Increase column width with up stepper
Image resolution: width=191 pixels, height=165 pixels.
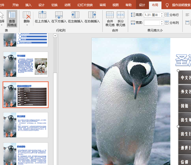coord(162,22)
